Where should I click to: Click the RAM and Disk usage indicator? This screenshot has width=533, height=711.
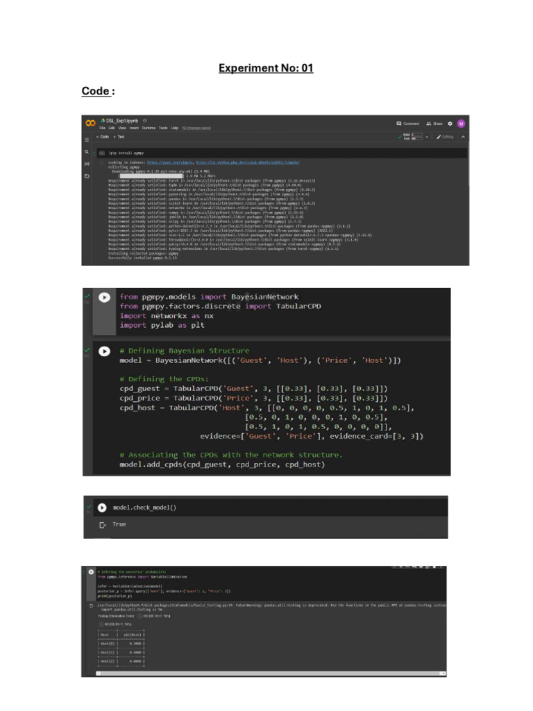(x=413, y=137)
